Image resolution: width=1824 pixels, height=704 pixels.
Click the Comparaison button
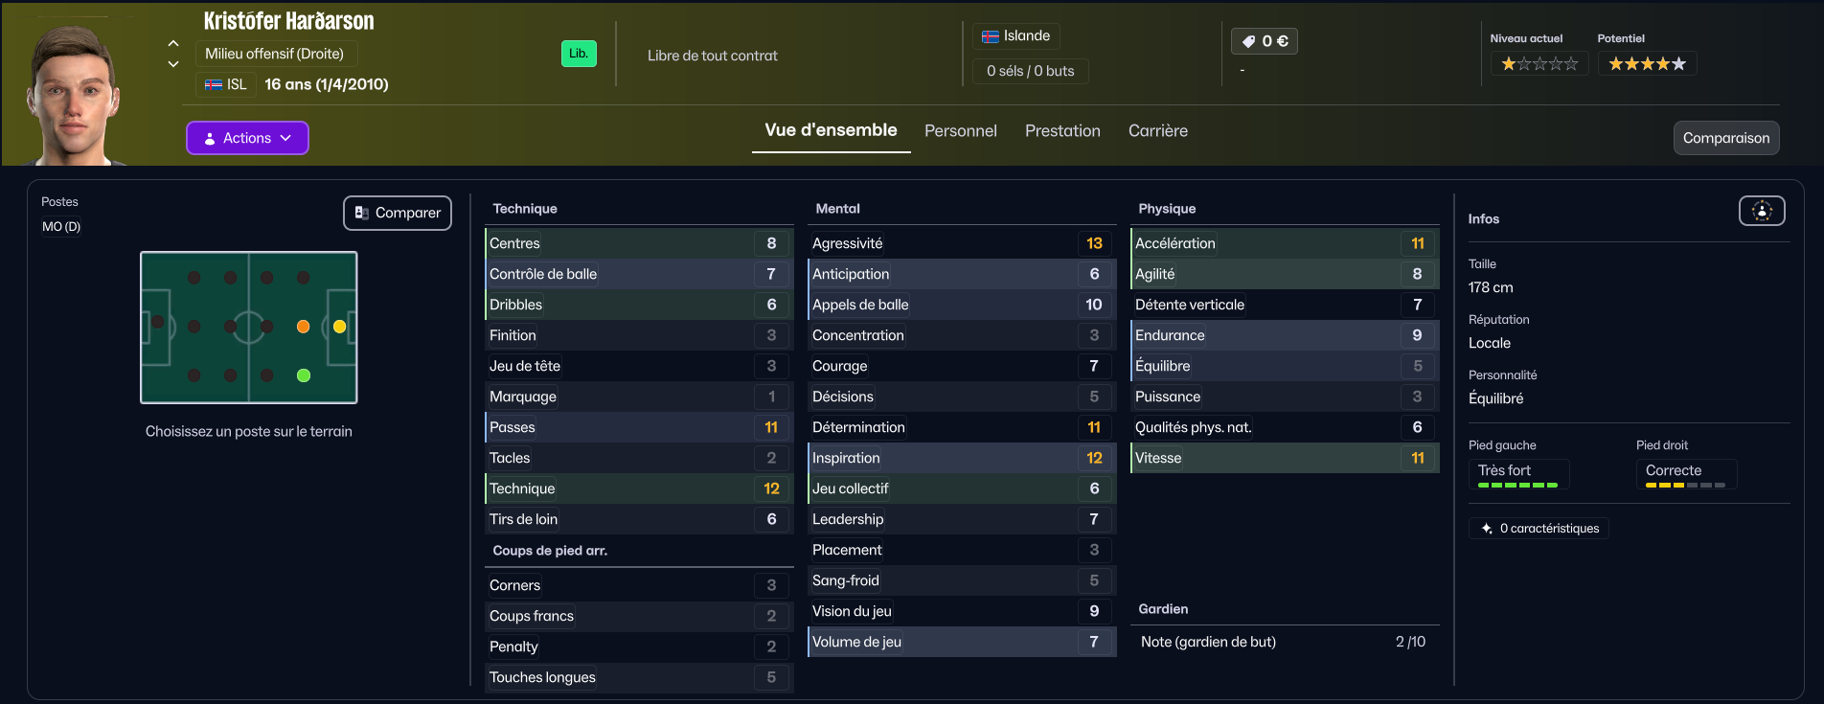(x=1726, y=138)
